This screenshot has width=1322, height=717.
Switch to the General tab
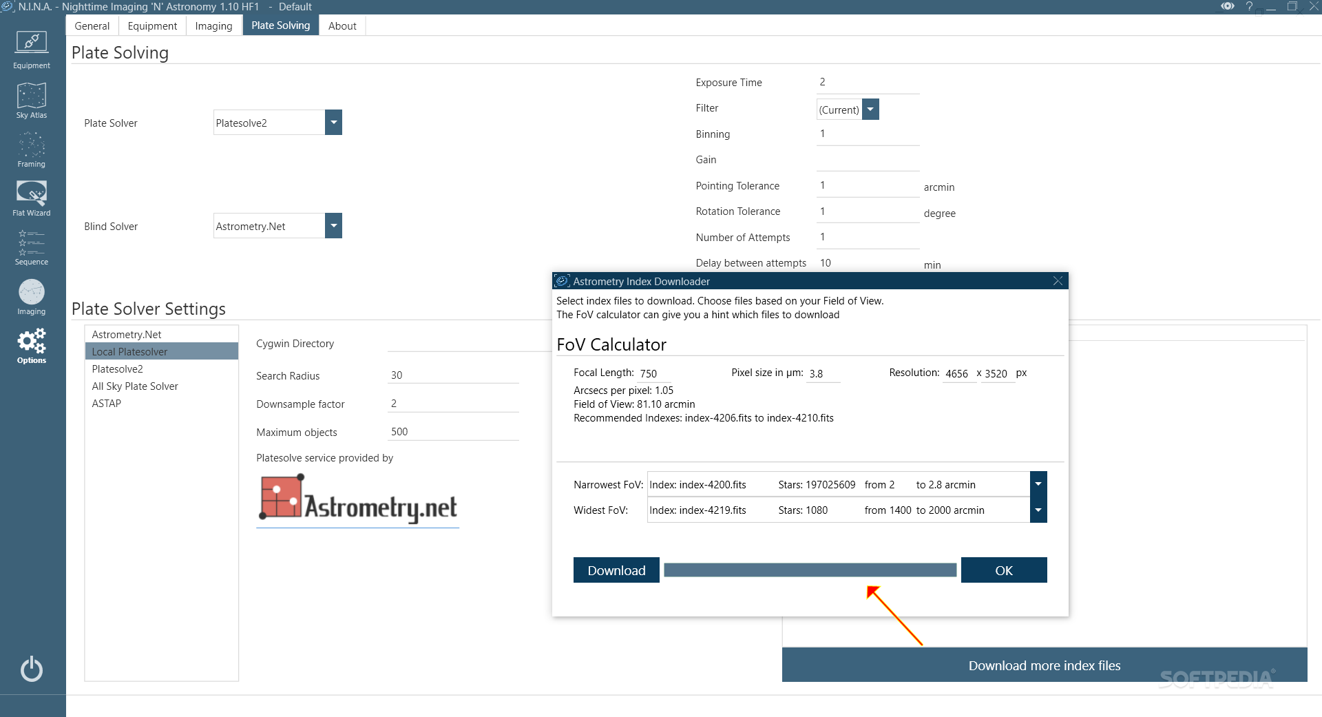(92, 25)
